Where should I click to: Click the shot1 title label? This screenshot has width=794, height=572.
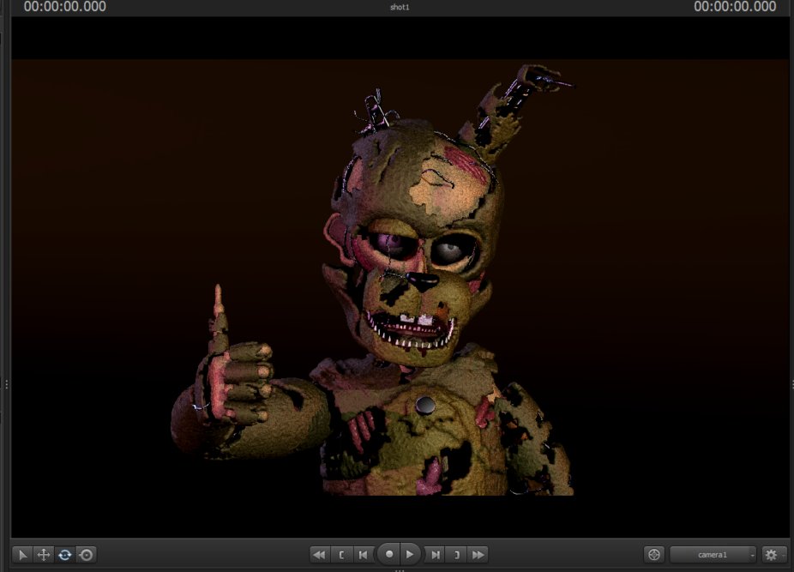pos(400,7)
